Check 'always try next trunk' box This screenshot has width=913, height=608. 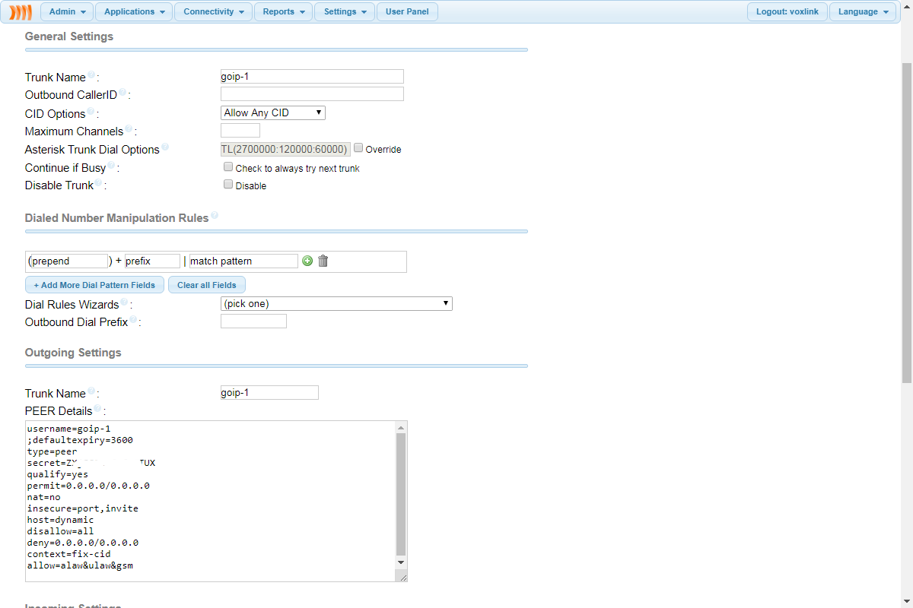[228, 166]
